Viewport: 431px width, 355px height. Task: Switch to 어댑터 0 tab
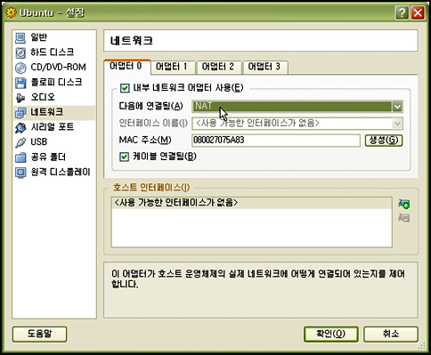click(127, 66)
